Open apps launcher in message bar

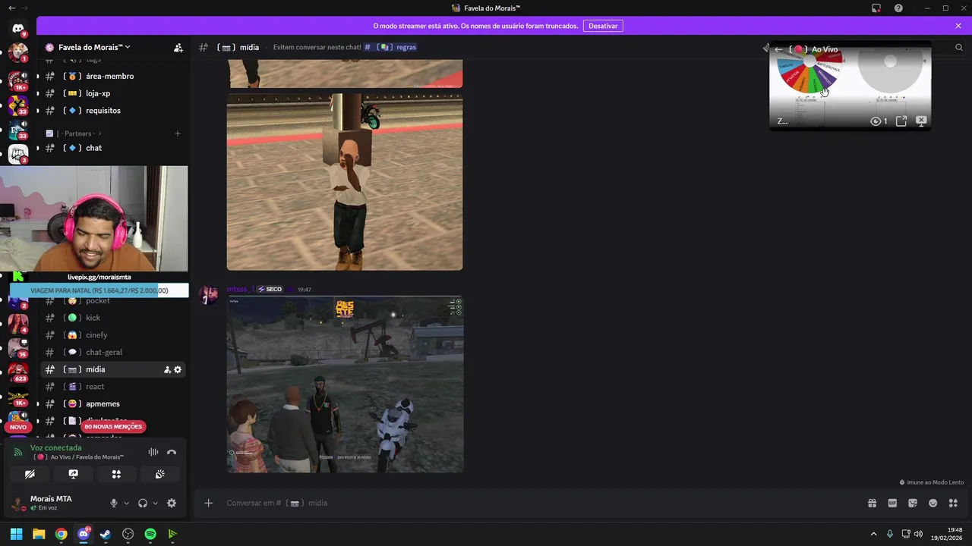point(953,503)
